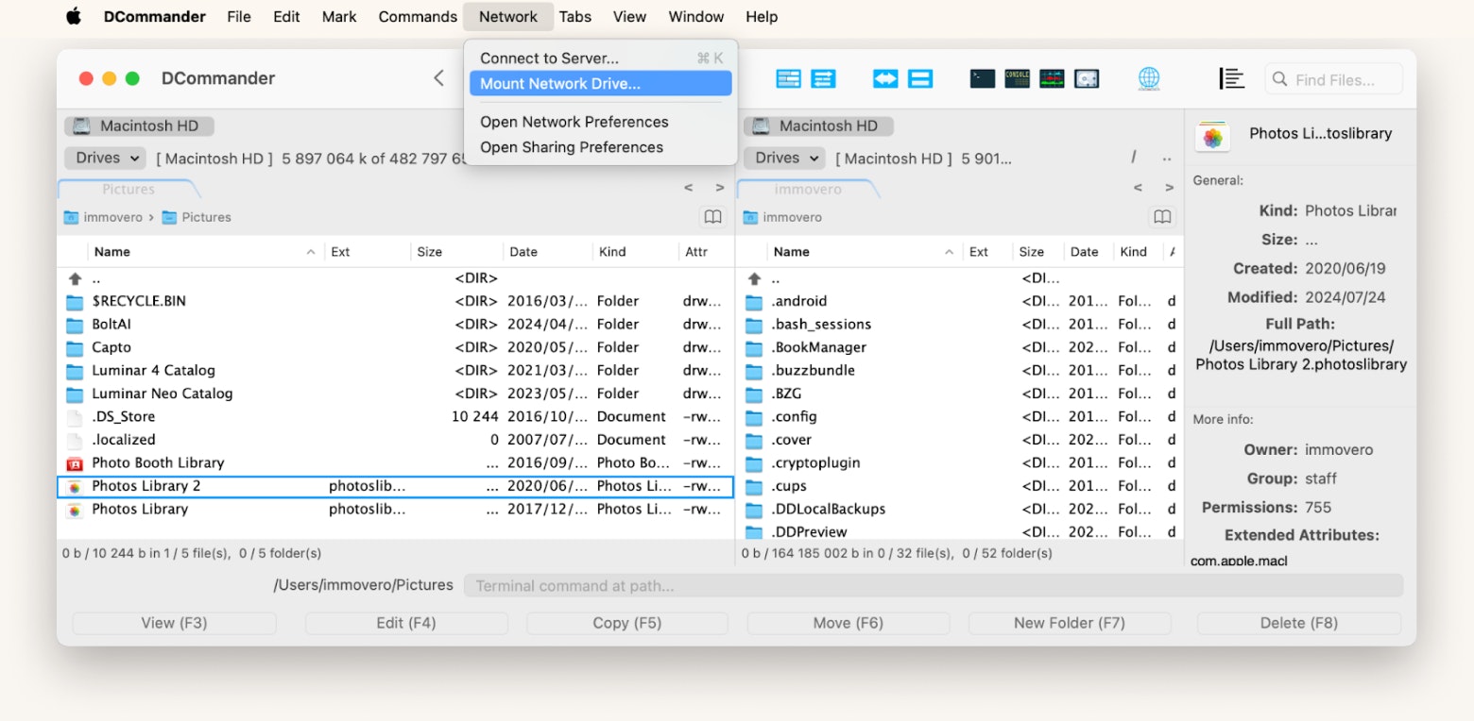Click the blue two-row split panels icon
This screenshot has height=721, width=1474.
920,79
